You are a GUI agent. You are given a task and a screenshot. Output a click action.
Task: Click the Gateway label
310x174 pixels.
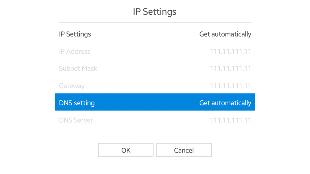coord(72,86)
